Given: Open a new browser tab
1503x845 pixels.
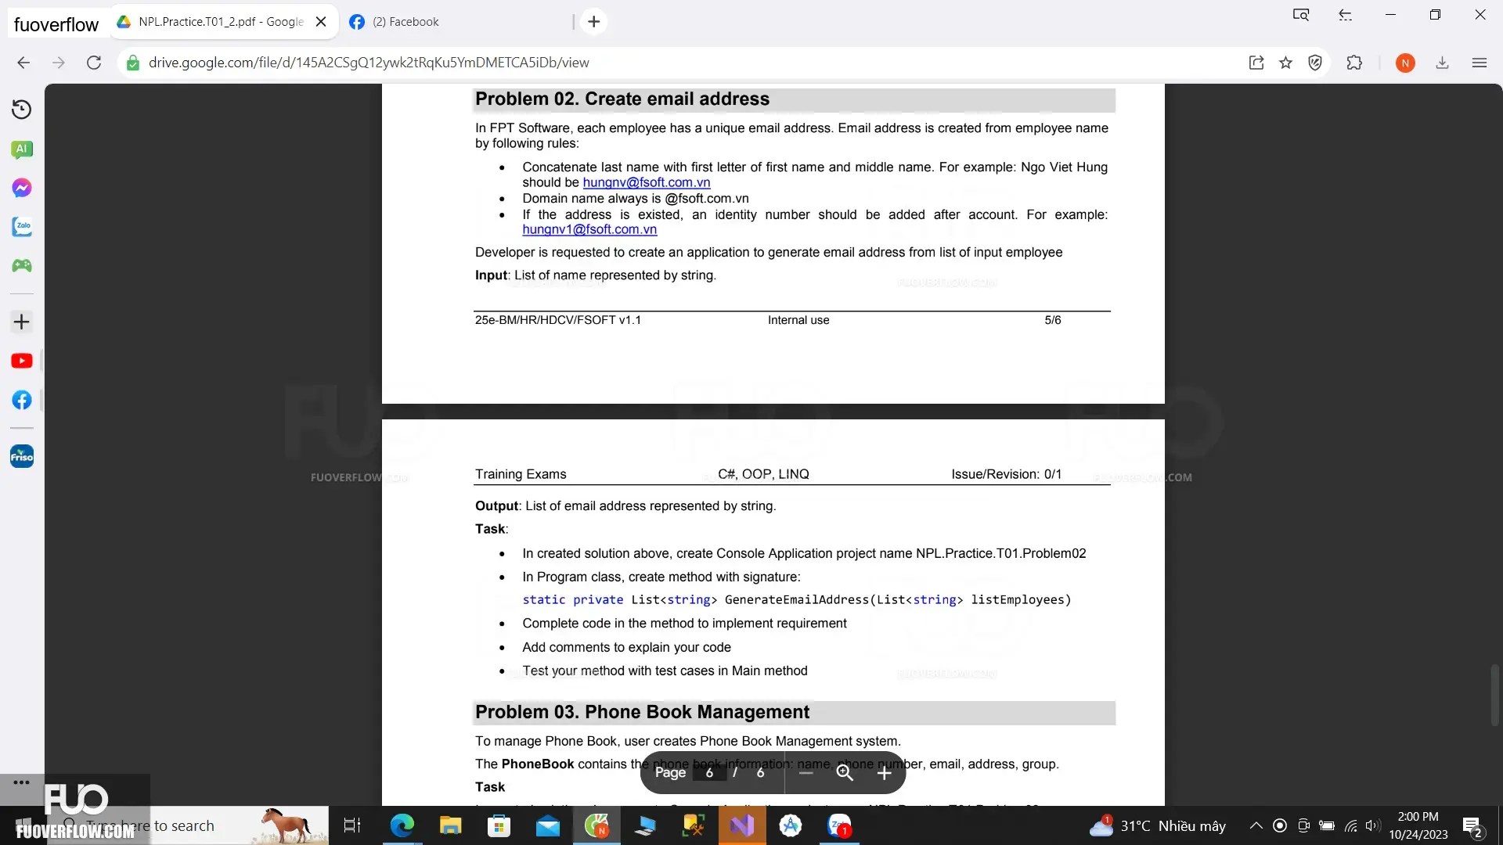Looking at the screenshot, I should (x=594, y=22).
